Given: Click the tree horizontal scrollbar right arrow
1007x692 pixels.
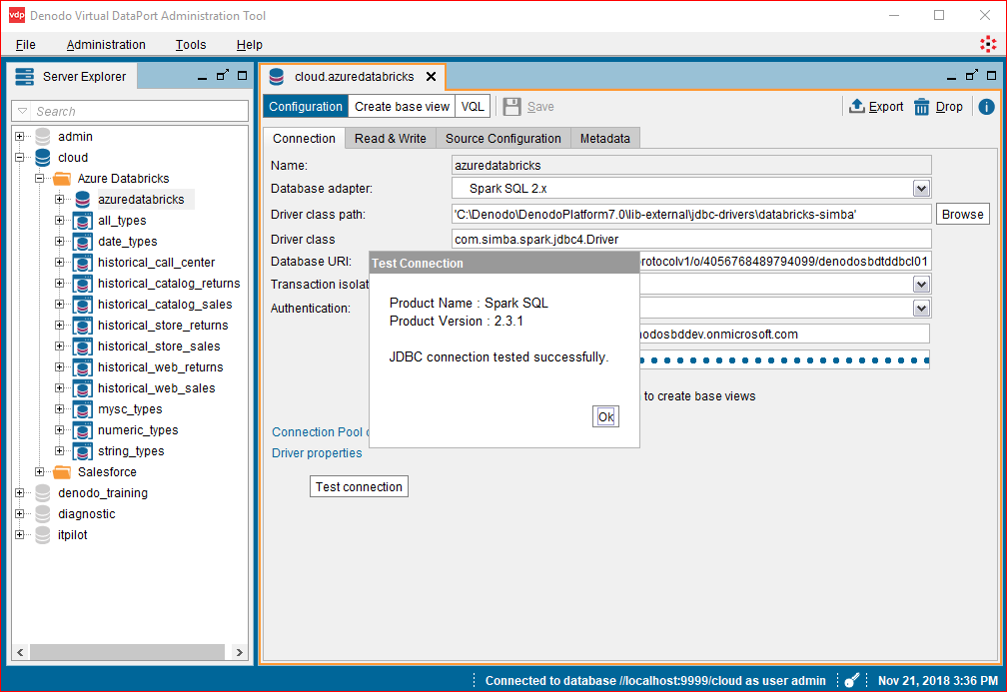Looking at the screenshot, I should pos(239,652).
